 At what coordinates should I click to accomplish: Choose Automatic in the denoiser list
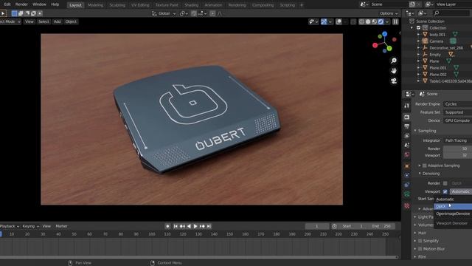[x=453, y=199]
